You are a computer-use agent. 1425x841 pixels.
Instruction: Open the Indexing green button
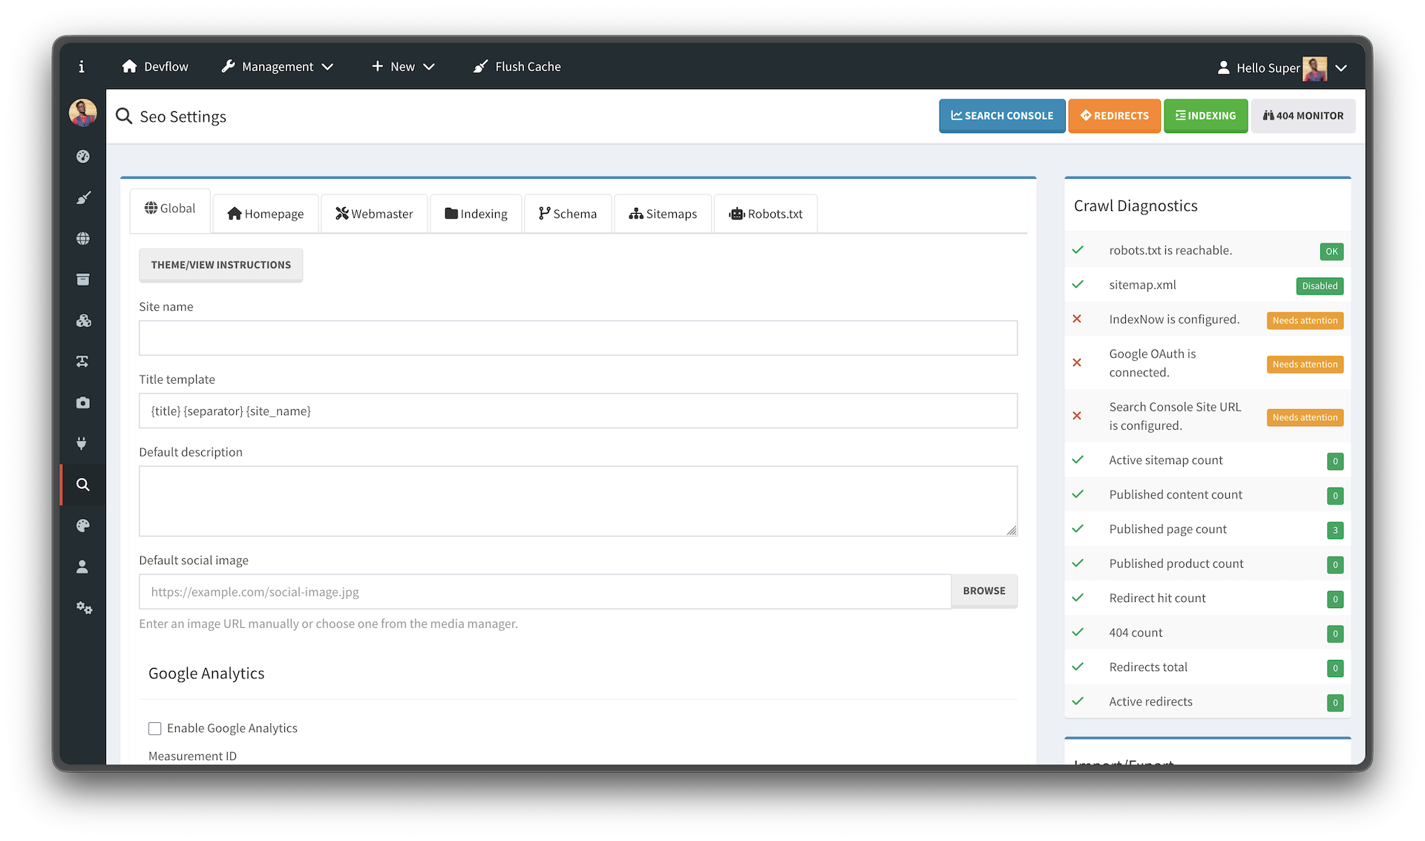coord(1205,116)
